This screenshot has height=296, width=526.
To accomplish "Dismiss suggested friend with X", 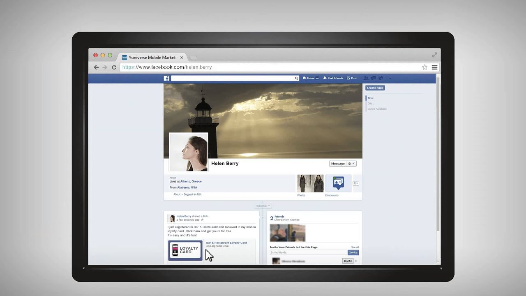I will [356, 261].
